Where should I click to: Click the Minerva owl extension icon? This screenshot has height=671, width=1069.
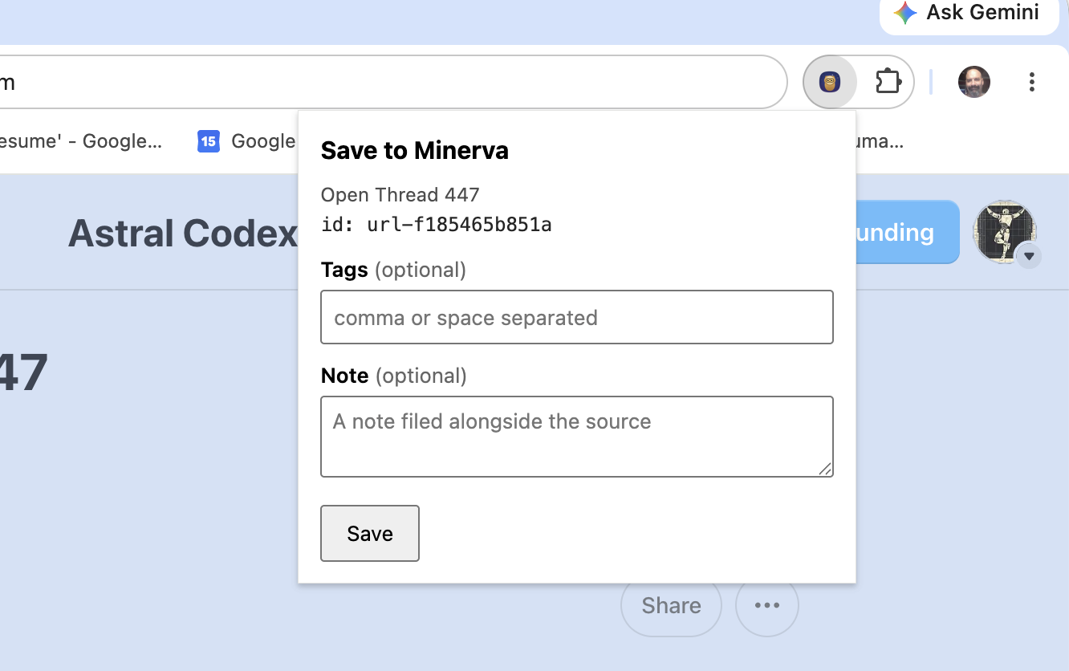[x=830, y=82]
